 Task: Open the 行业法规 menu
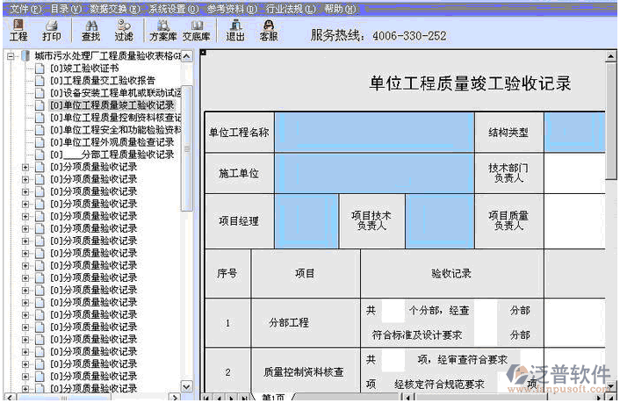point(291,9)
